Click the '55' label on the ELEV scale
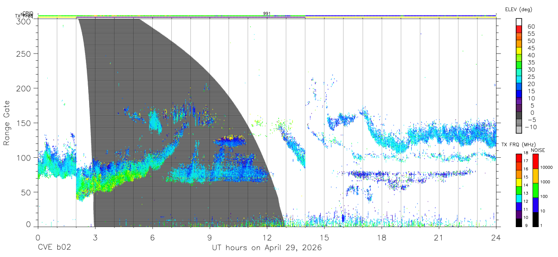This screenshot has width=558, height=257. click(x=531, y=34)
